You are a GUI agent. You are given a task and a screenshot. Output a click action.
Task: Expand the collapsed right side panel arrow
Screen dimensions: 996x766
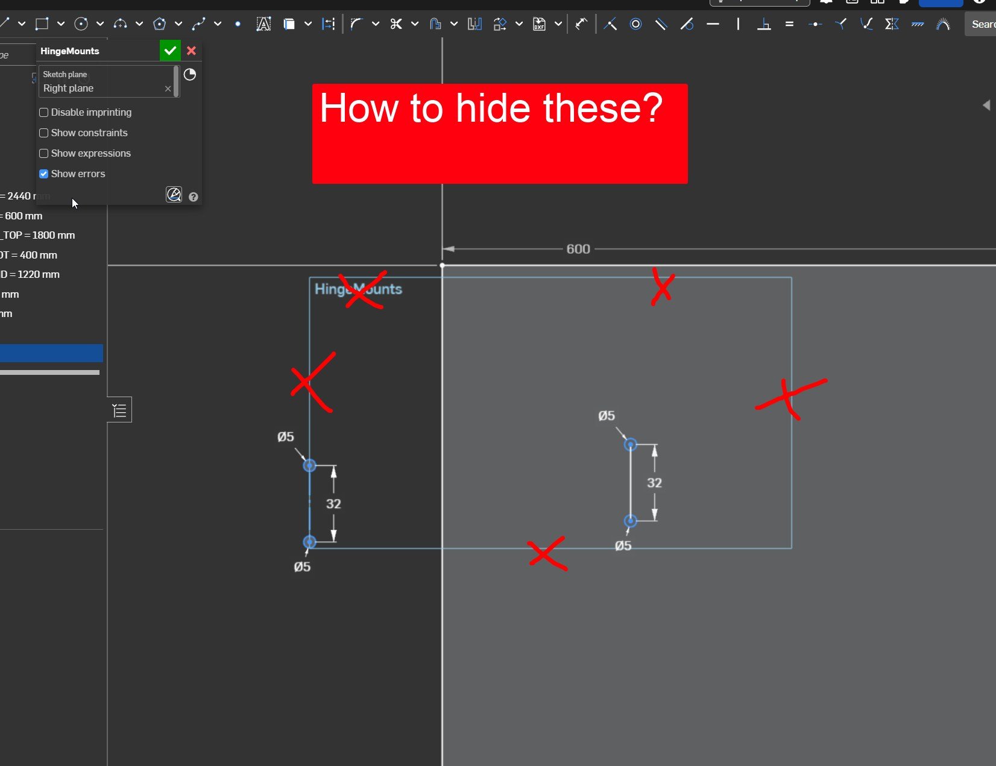pyautogui.click(x=986, y=105)
